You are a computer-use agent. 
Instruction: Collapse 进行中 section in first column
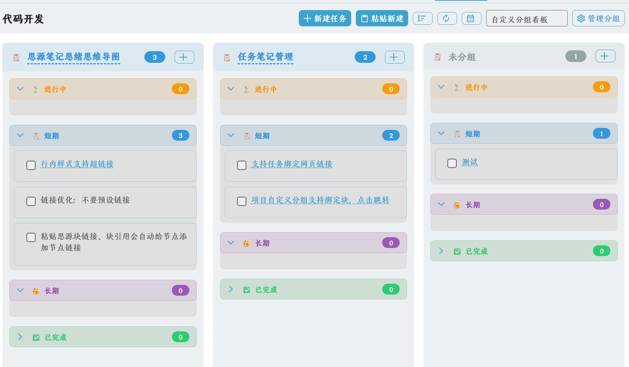click(21, 89)
